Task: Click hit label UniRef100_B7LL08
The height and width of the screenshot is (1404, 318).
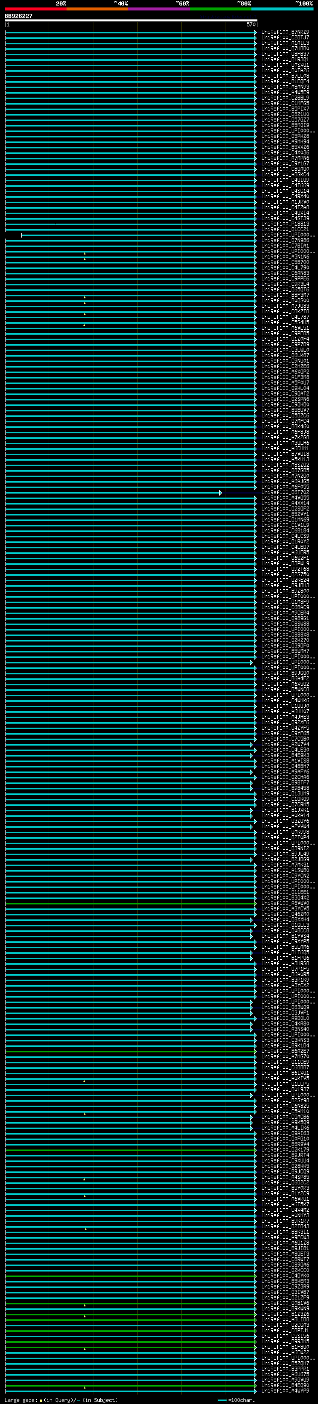Action: point(285,76)
